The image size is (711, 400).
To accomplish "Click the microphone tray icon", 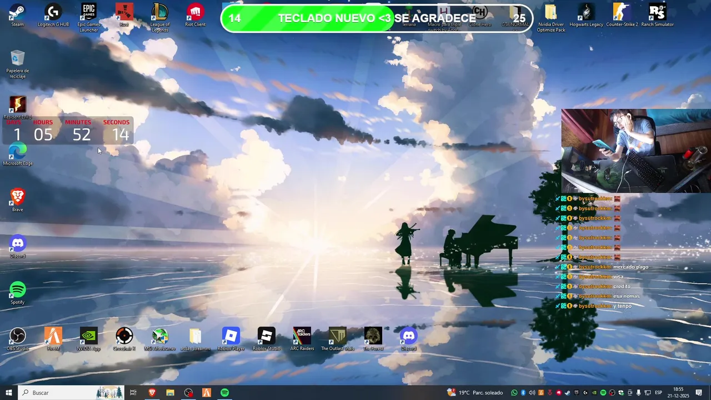I will (x=638, y=393).
